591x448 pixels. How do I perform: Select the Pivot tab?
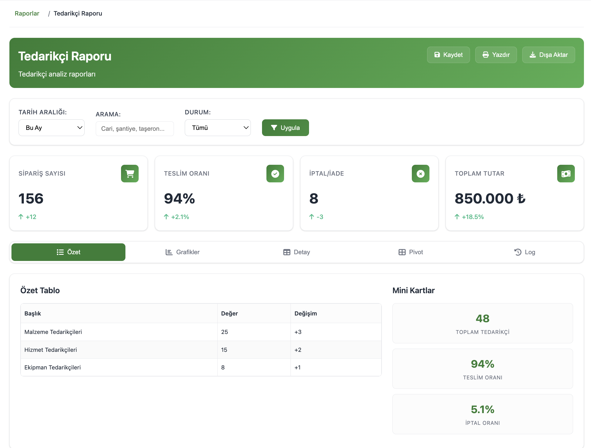tap(411, 252)
